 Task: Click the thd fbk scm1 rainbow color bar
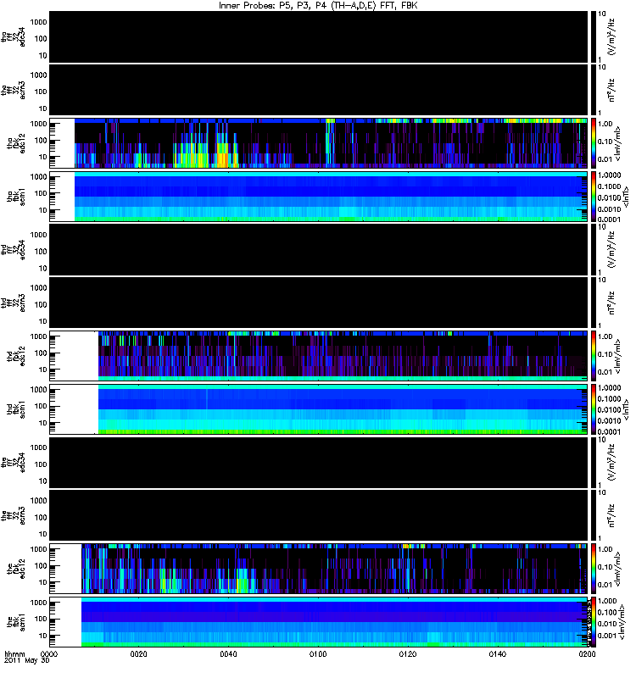pyautogui.click(x=593, y=409)
